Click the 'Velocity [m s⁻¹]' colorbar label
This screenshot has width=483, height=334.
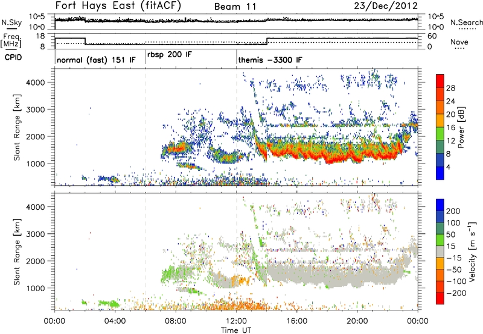pyautogui.click(x=472, y=251)
